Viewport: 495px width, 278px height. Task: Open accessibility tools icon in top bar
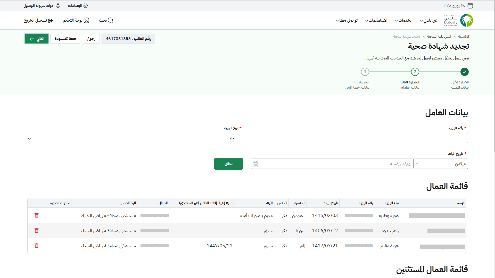point(58,6)
